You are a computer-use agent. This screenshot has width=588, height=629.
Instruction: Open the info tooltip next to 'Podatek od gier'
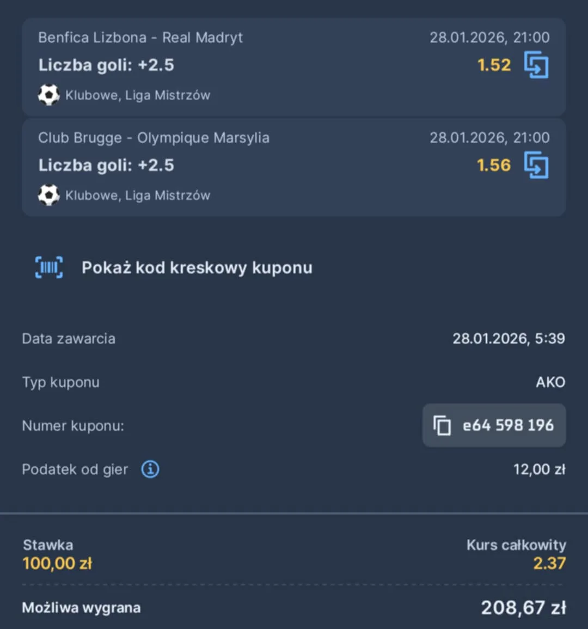coord(150,469)
